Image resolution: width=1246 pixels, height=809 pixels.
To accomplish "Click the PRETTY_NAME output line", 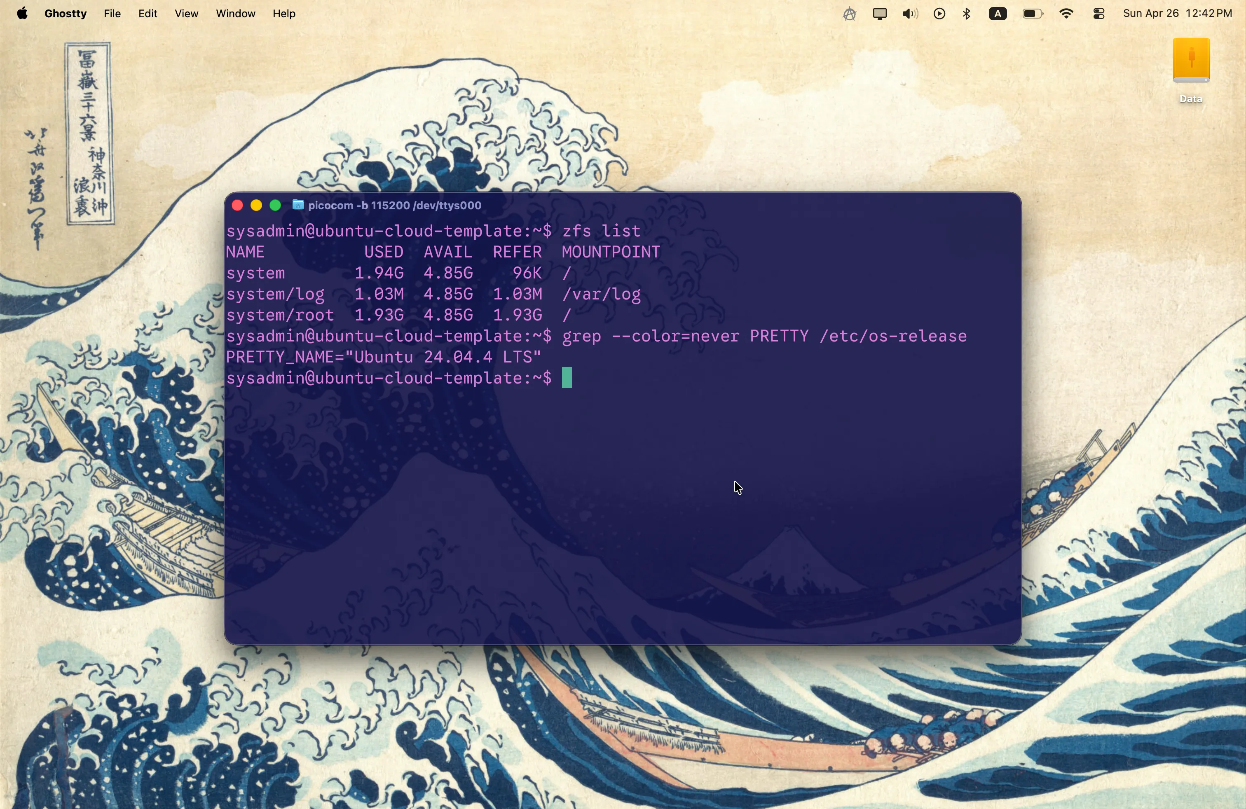I will (384, 358).
